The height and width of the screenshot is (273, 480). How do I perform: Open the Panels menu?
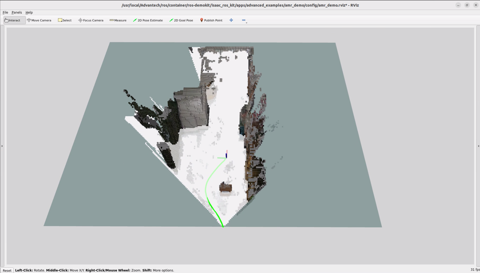[x=17, y=13]
